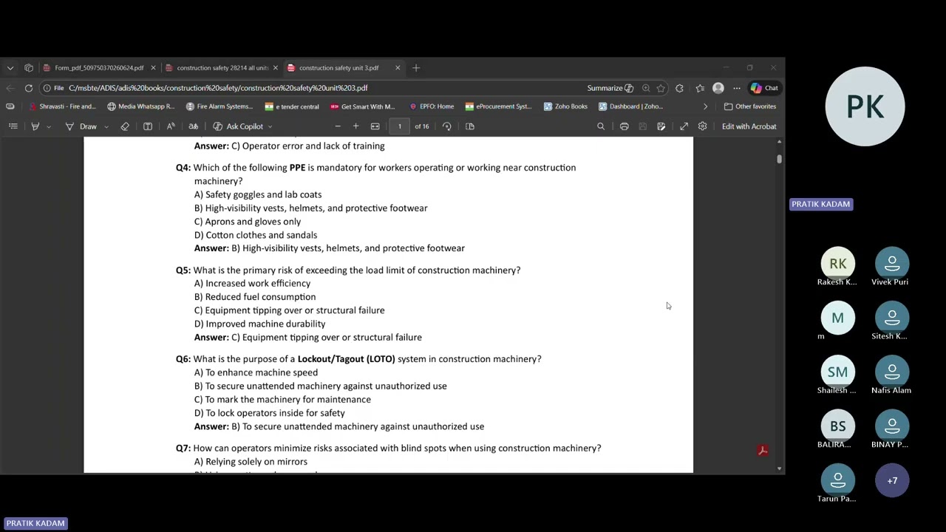Open PDF toolbar settings gear
The height and width of the screenshot is (532, 946).
pos(703,126)
